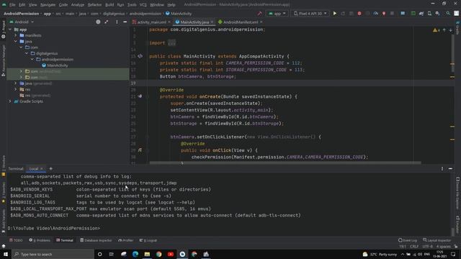461x259 pixels.
Task: Open the Build menu
Action: click(109, 5)
